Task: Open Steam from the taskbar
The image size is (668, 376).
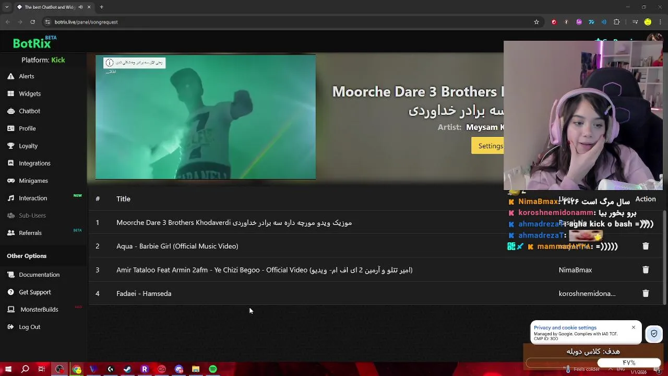Action: pyautogui.click(x=127, y=369)
